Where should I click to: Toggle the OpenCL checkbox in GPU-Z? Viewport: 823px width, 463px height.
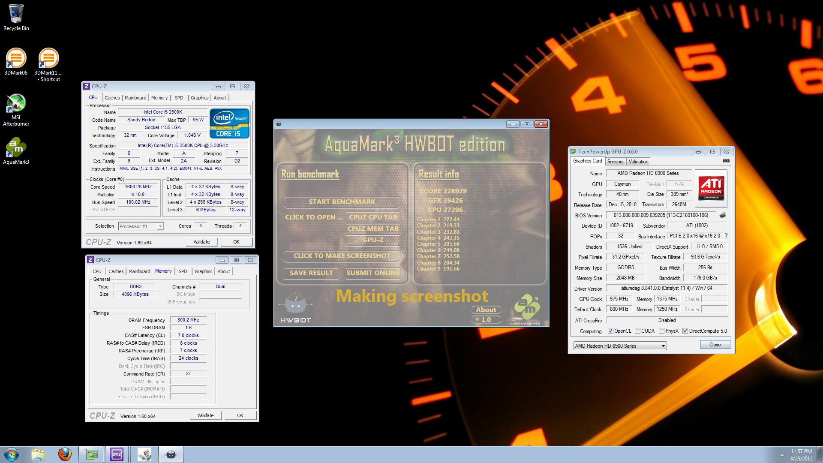610,331
